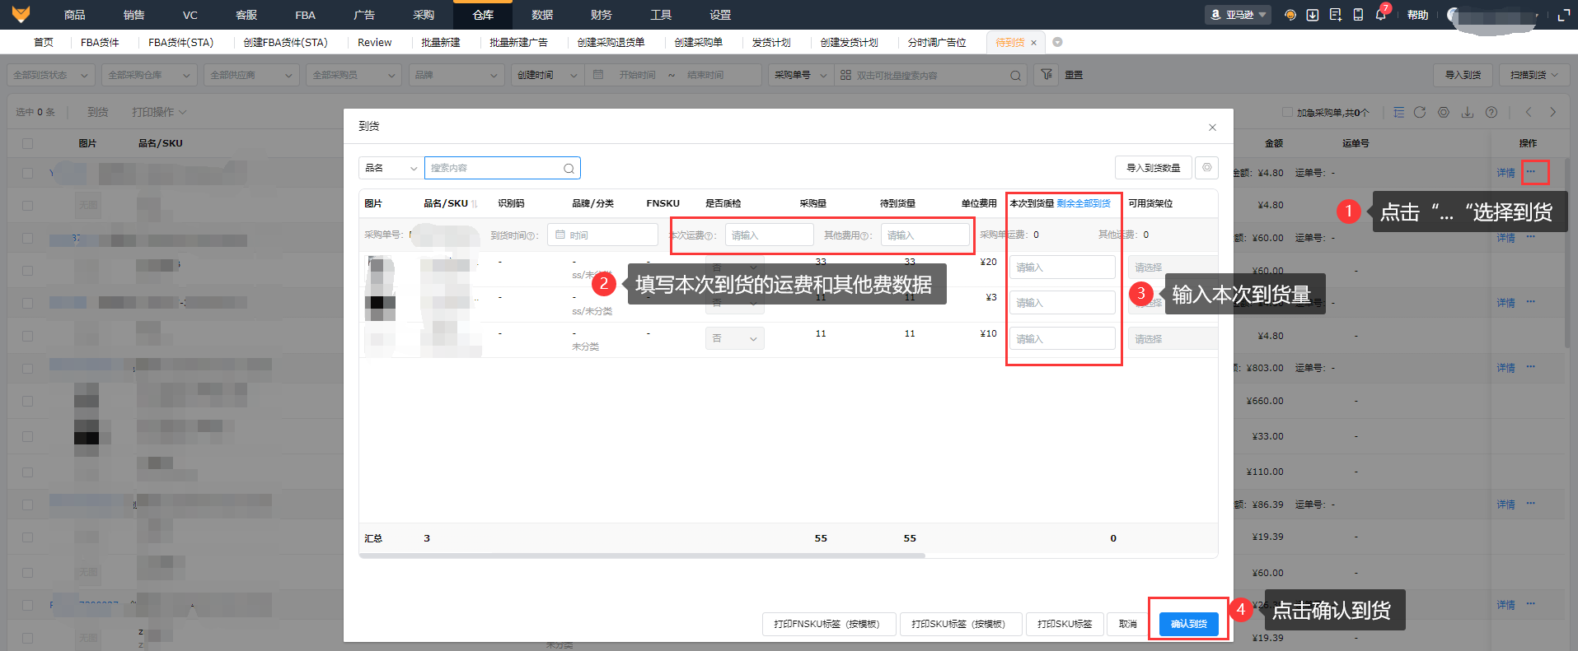Click the 本次运费 input field
Viewport: 1578px width, 651px height.
click(x=768, y=235)
